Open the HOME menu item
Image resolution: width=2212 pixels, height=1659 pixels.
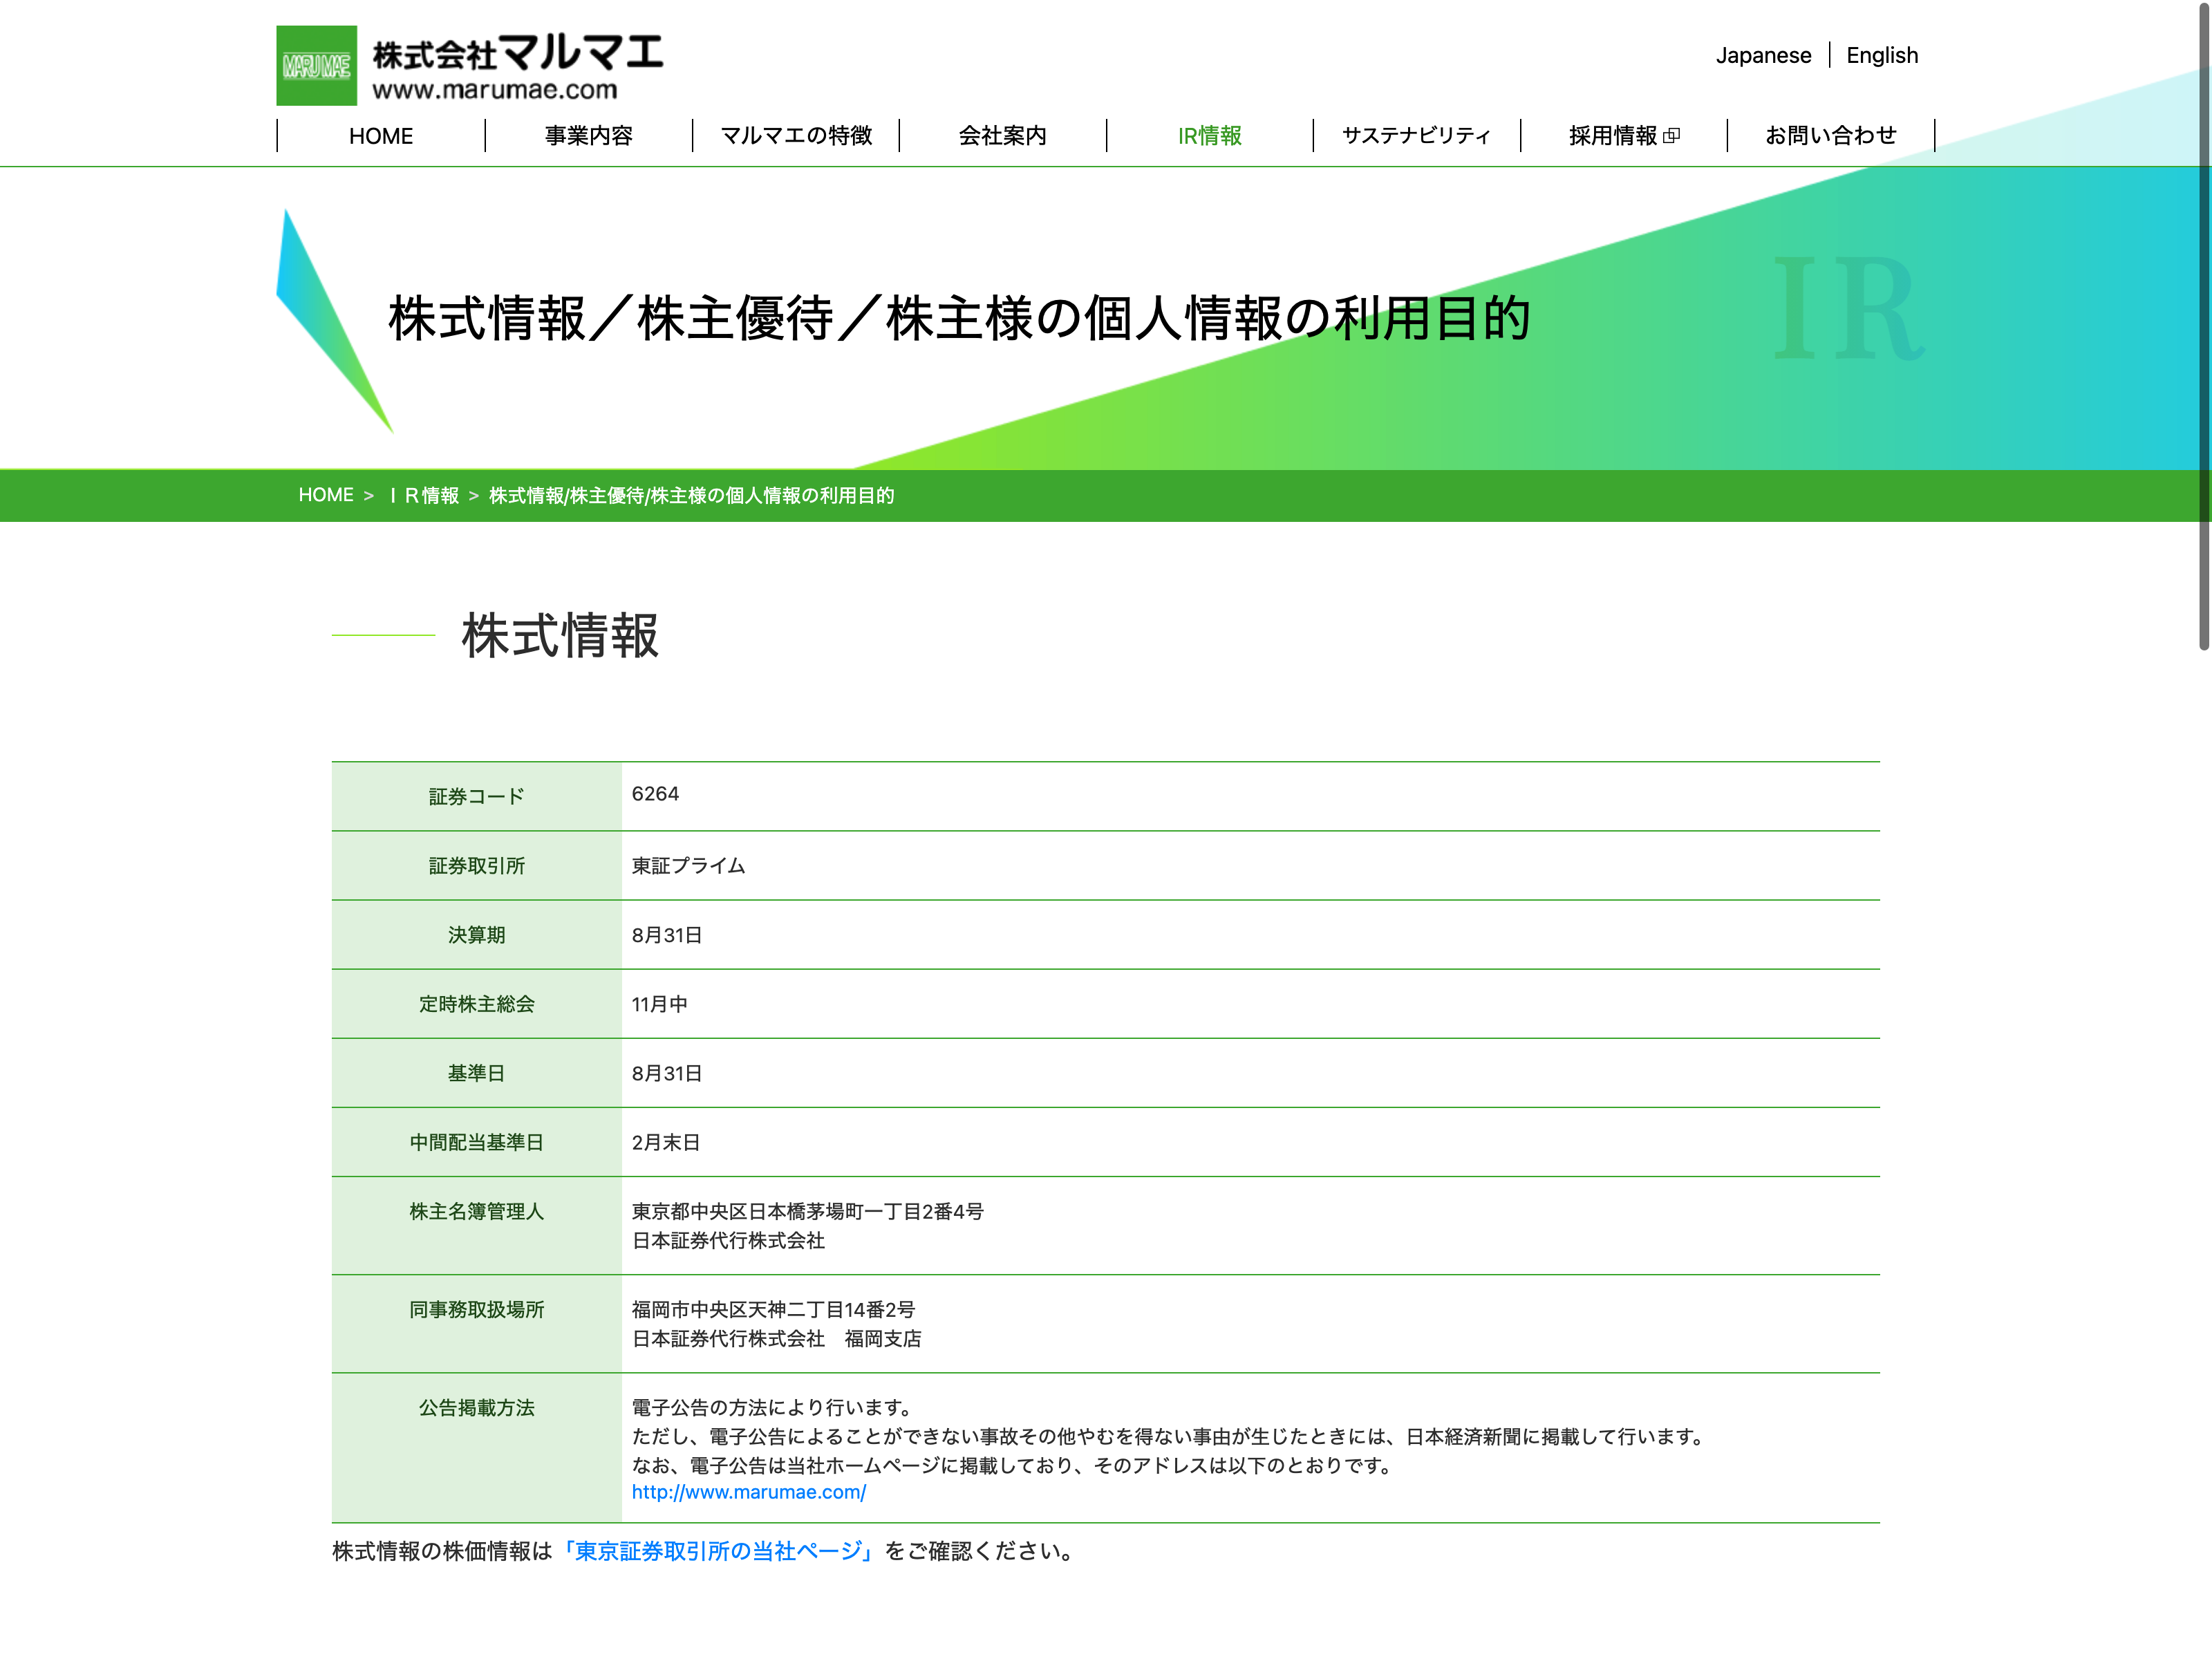[x=380, y=136]
